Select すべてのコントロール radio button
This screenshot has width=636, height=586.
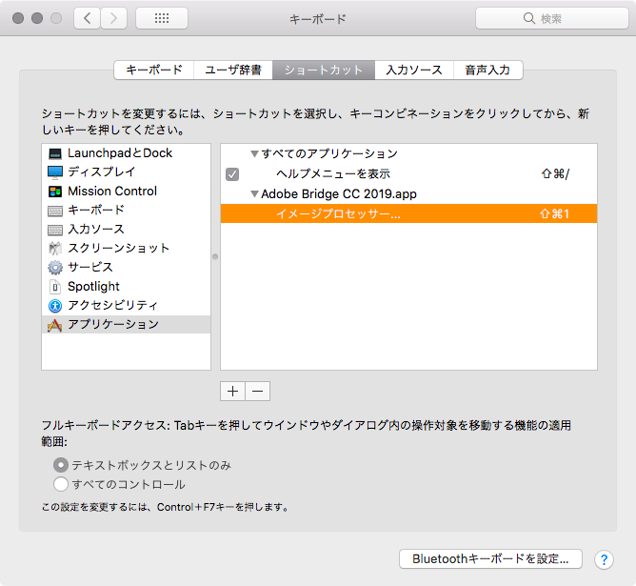click(x=60, y=484)
